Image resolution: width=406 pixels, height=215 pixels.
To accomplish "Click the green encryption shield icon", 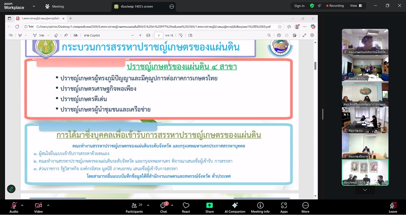I will tap(312, 6).
